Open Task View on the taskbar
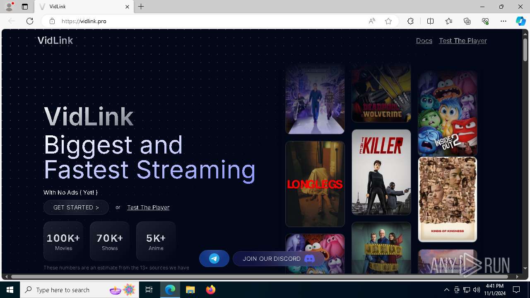Screen dimensions: 530x298 point(149,290)
